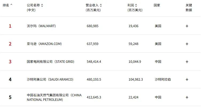Viewport: 204px width, 108px height.
Task: Sort by 公司名称 column arrows
Action: click(42, 5)
